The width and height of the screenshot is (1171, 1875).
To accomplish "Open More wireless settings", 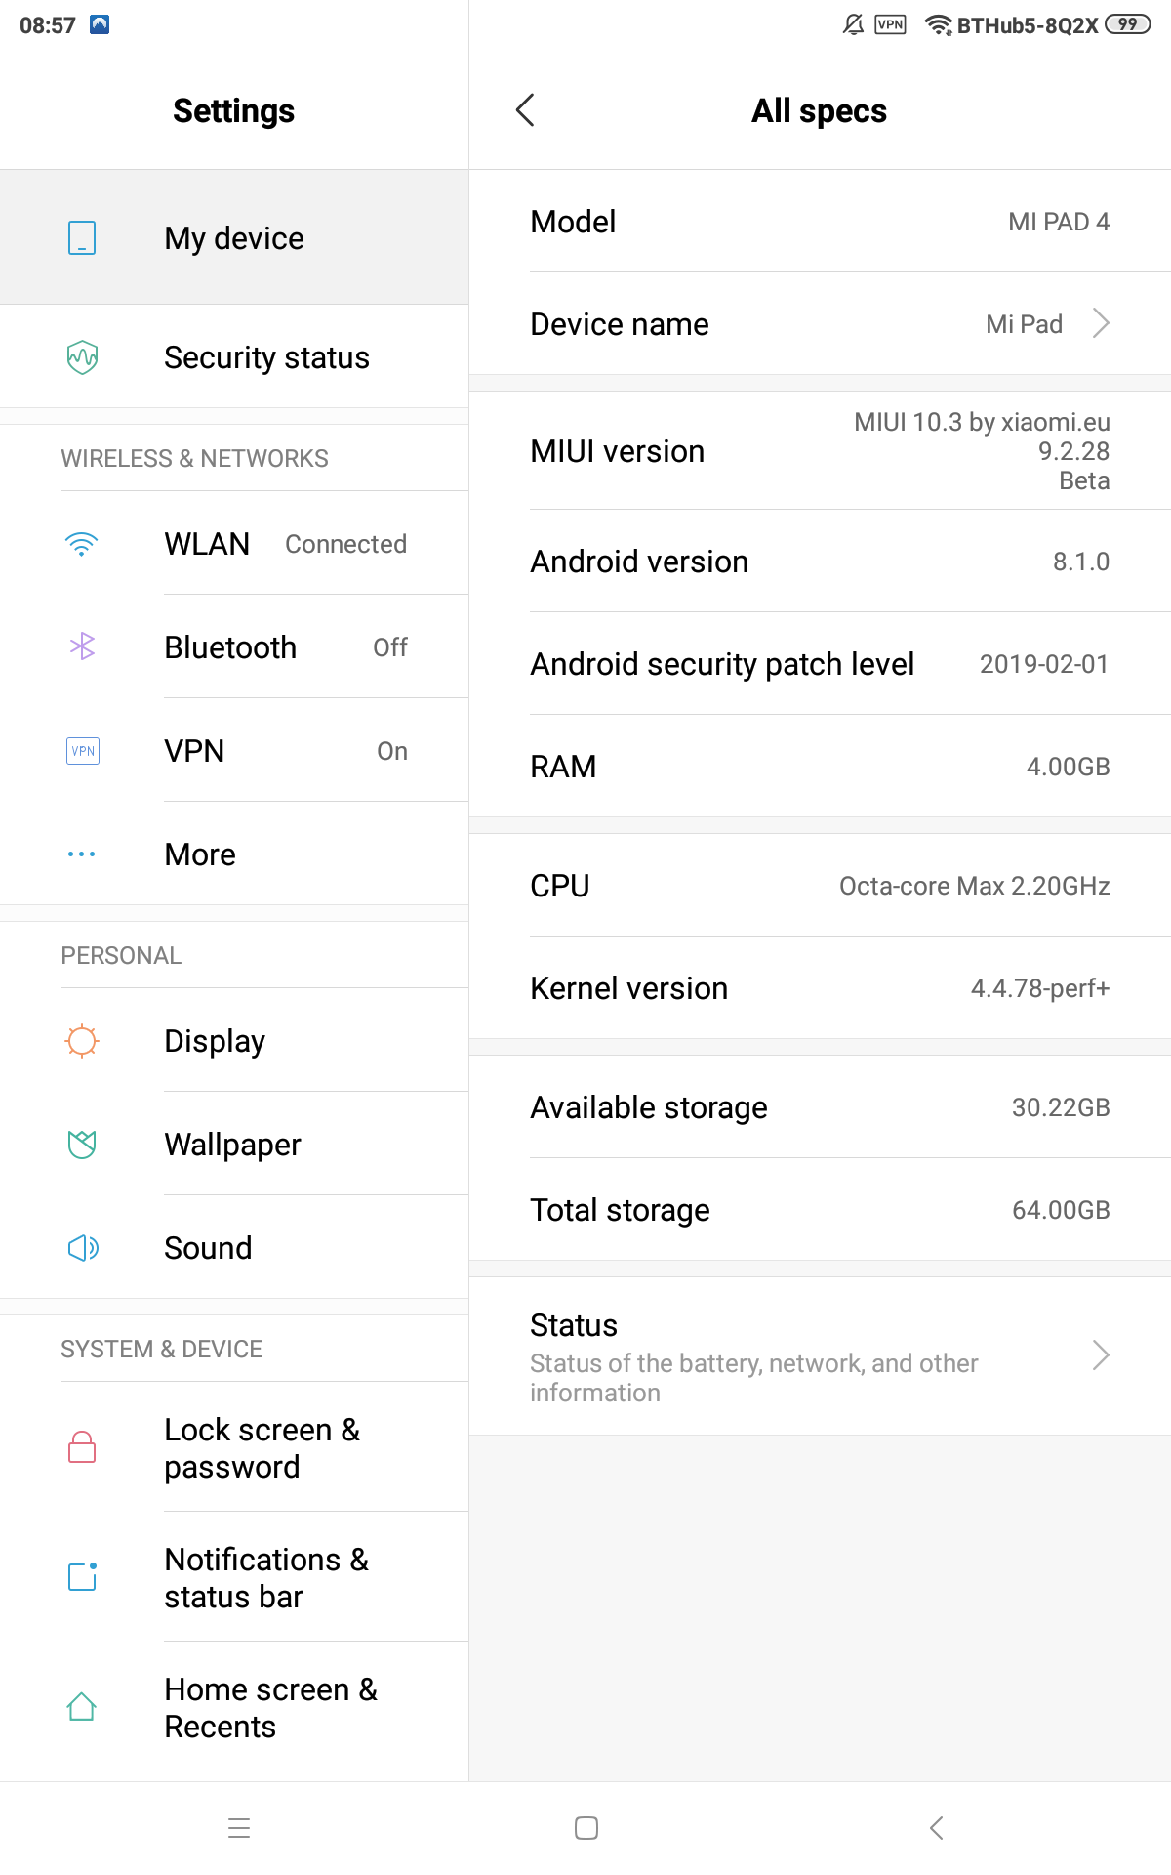I will click(234, 854).
